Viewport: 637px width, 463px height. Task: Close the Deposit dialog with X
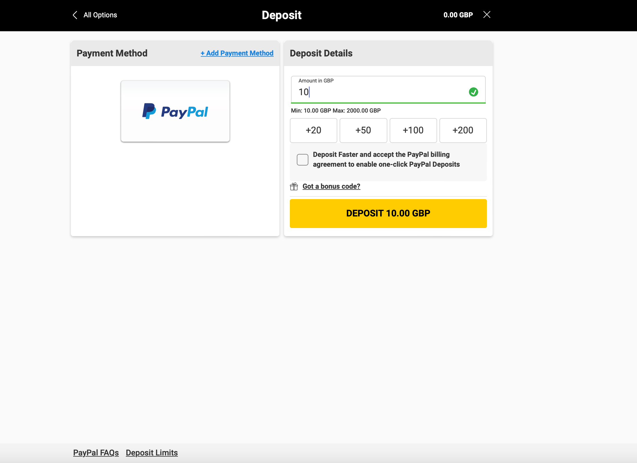[487, 15]
